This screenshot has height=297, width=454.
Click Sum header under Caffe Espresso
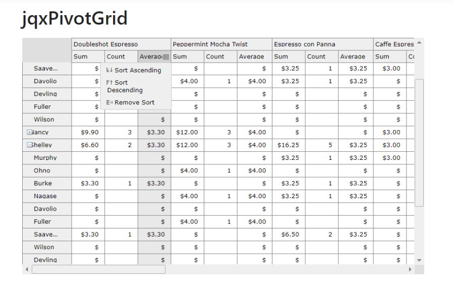(390, 56)
